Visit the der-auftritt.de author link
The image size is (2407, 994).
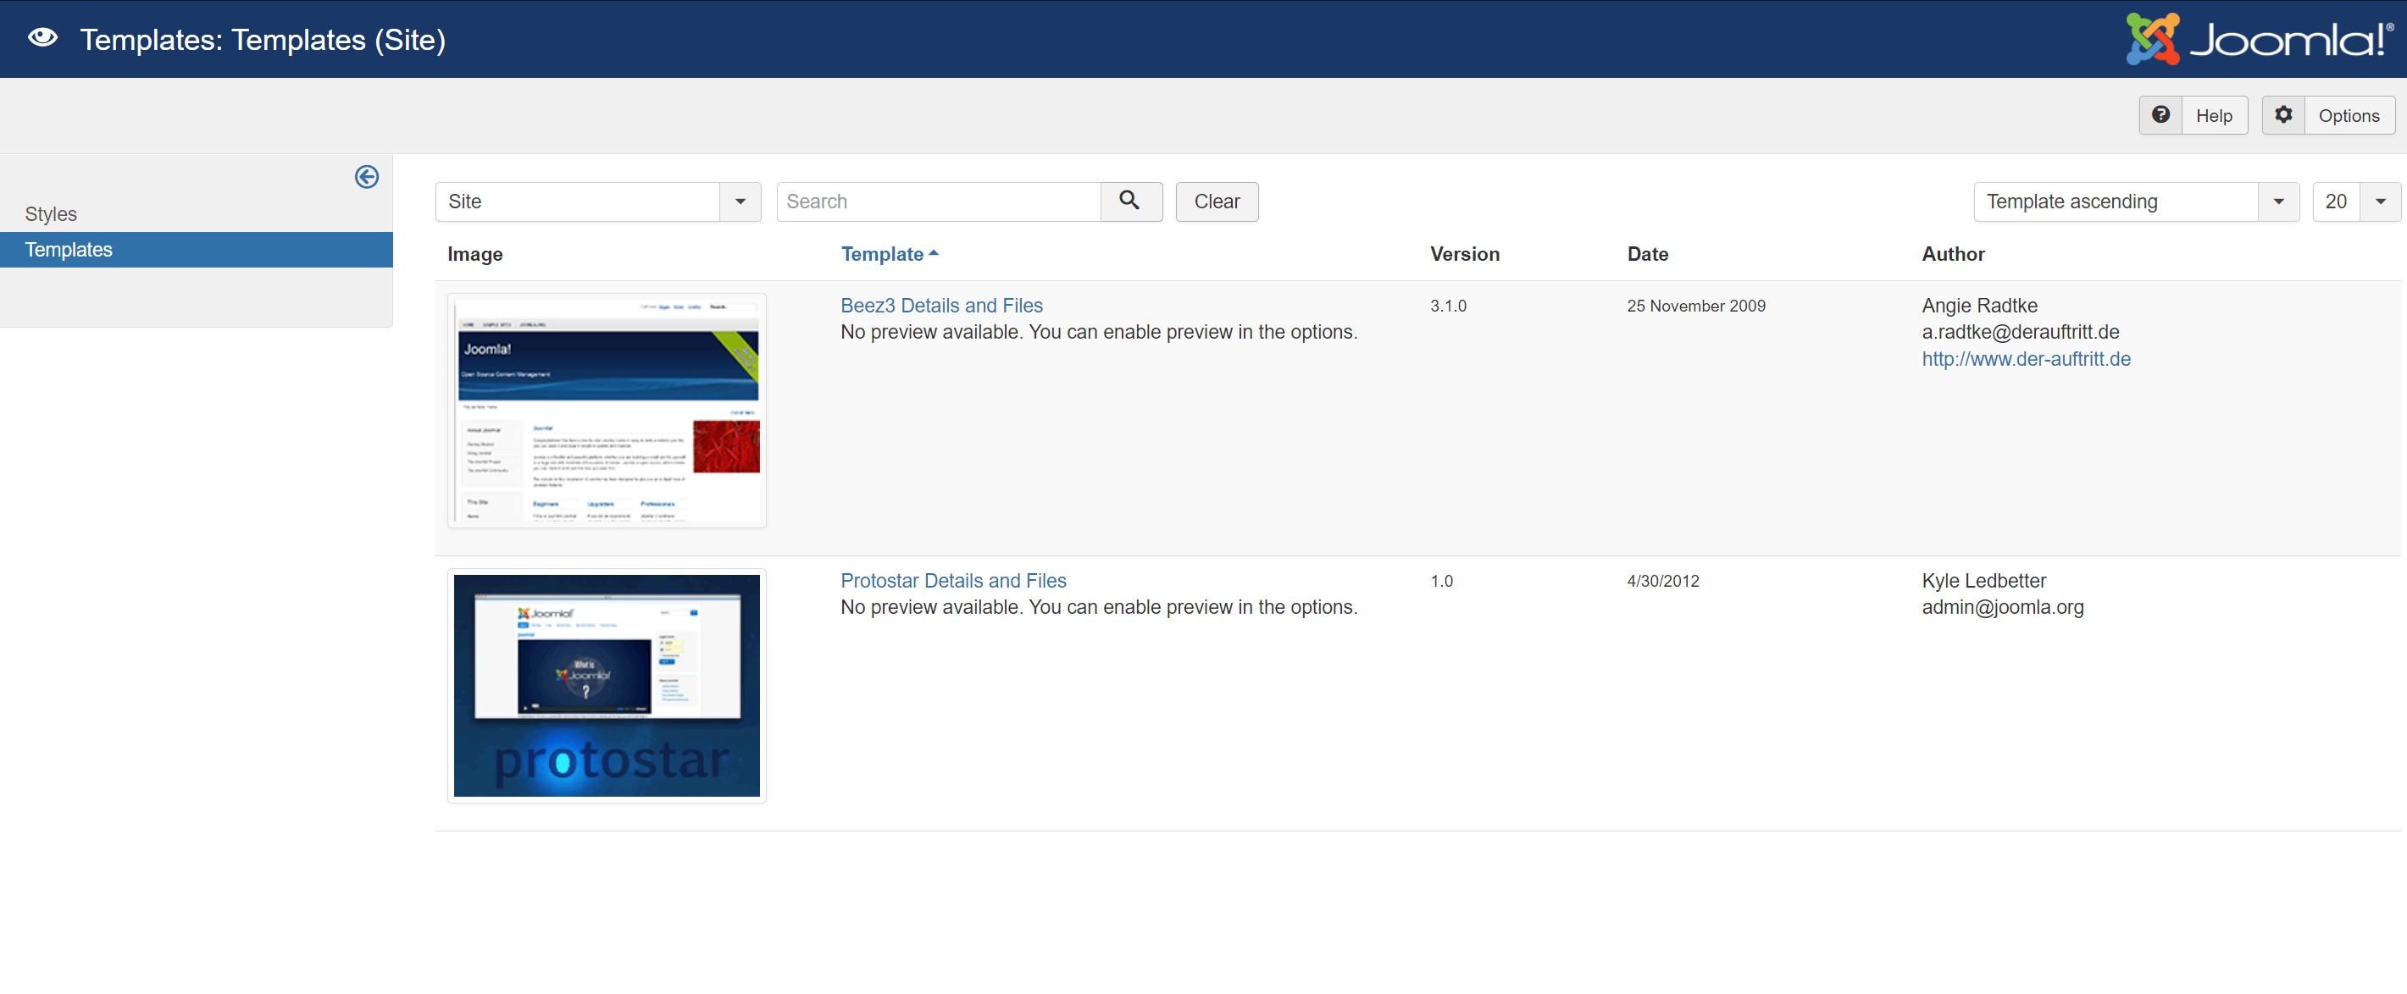[x=2026, y=359]
